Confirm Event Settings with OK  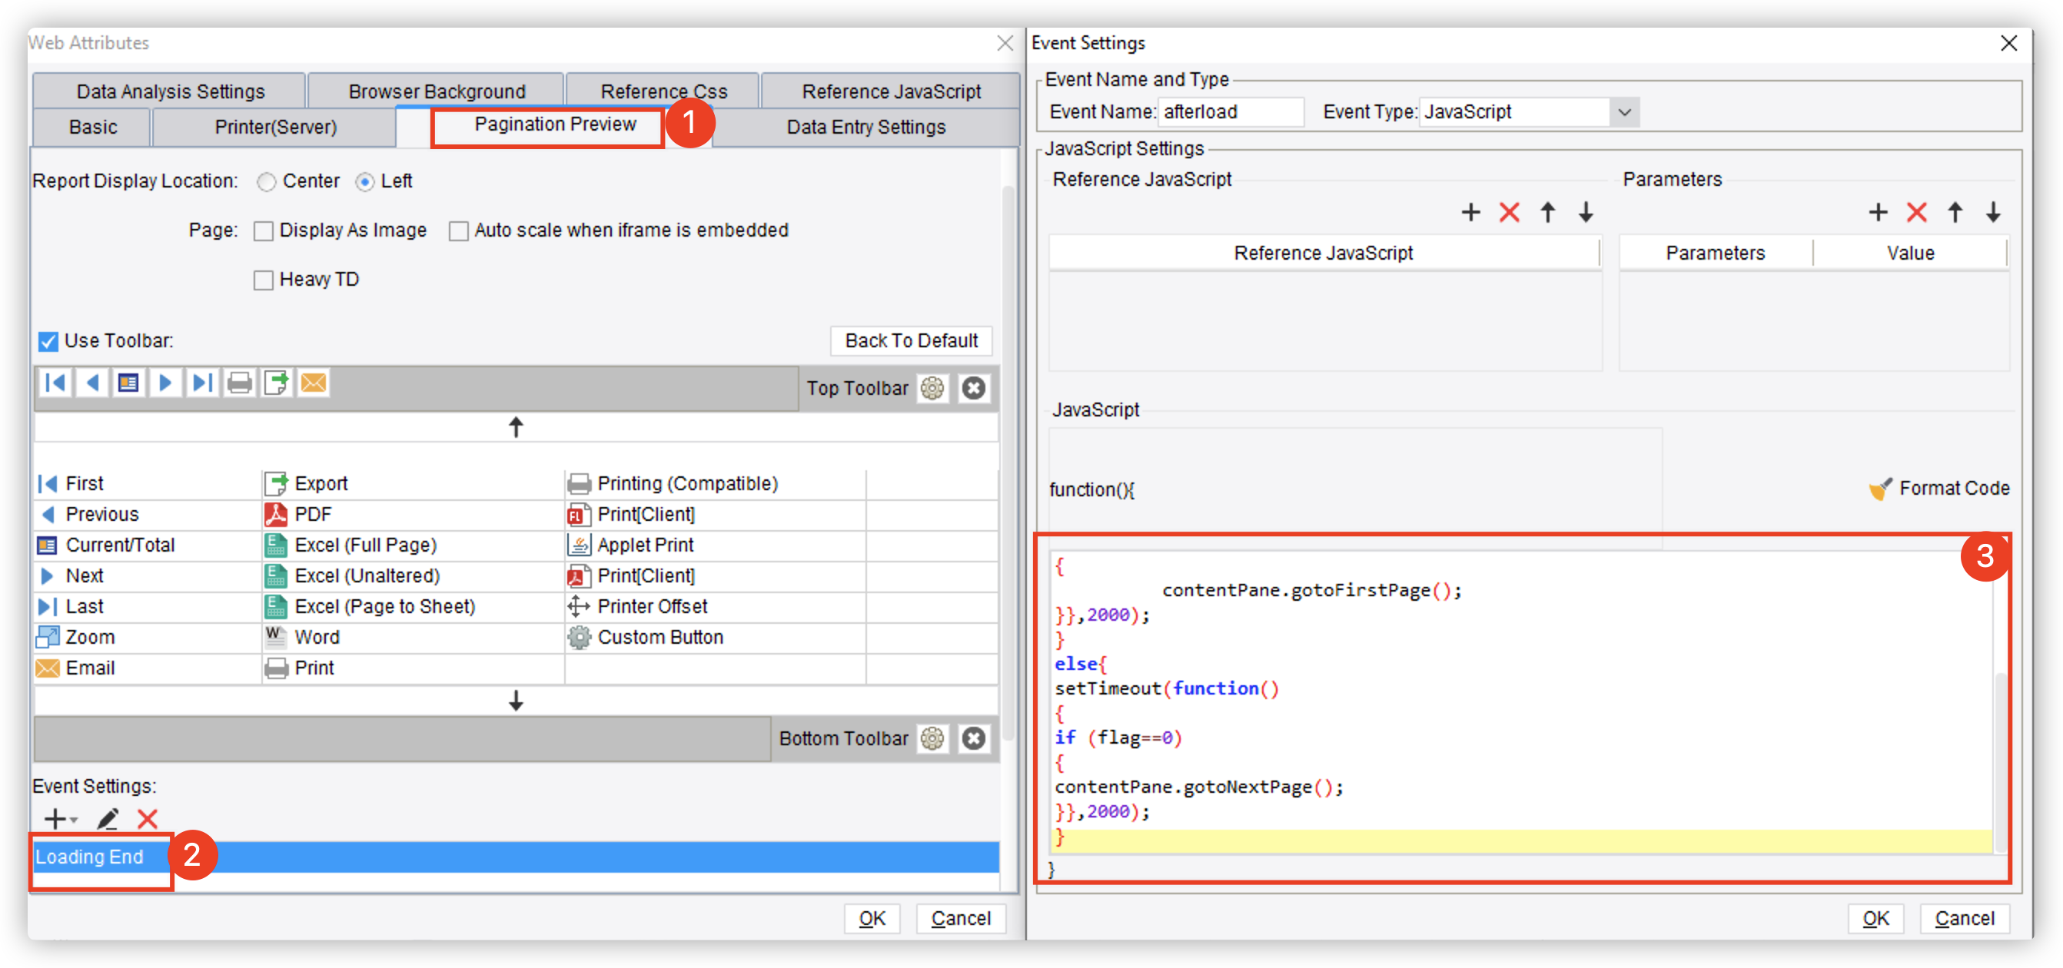pyautogui.click(x=1875, y=918)
